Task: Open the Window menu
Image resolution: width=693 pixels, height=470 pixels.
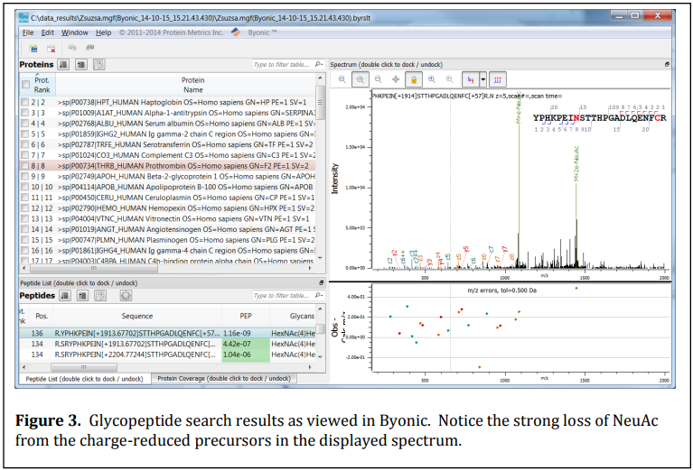Action: 75,32
